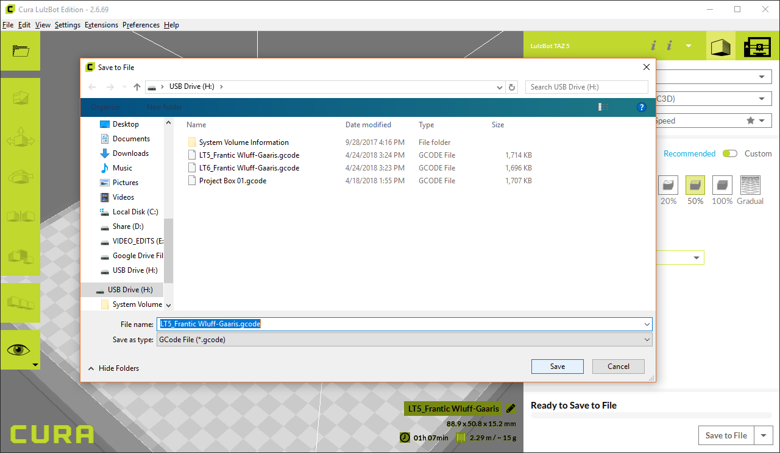780x453 pixels.
Task: Select Documents in navigation pane
Action: click(x=131, y=139)
